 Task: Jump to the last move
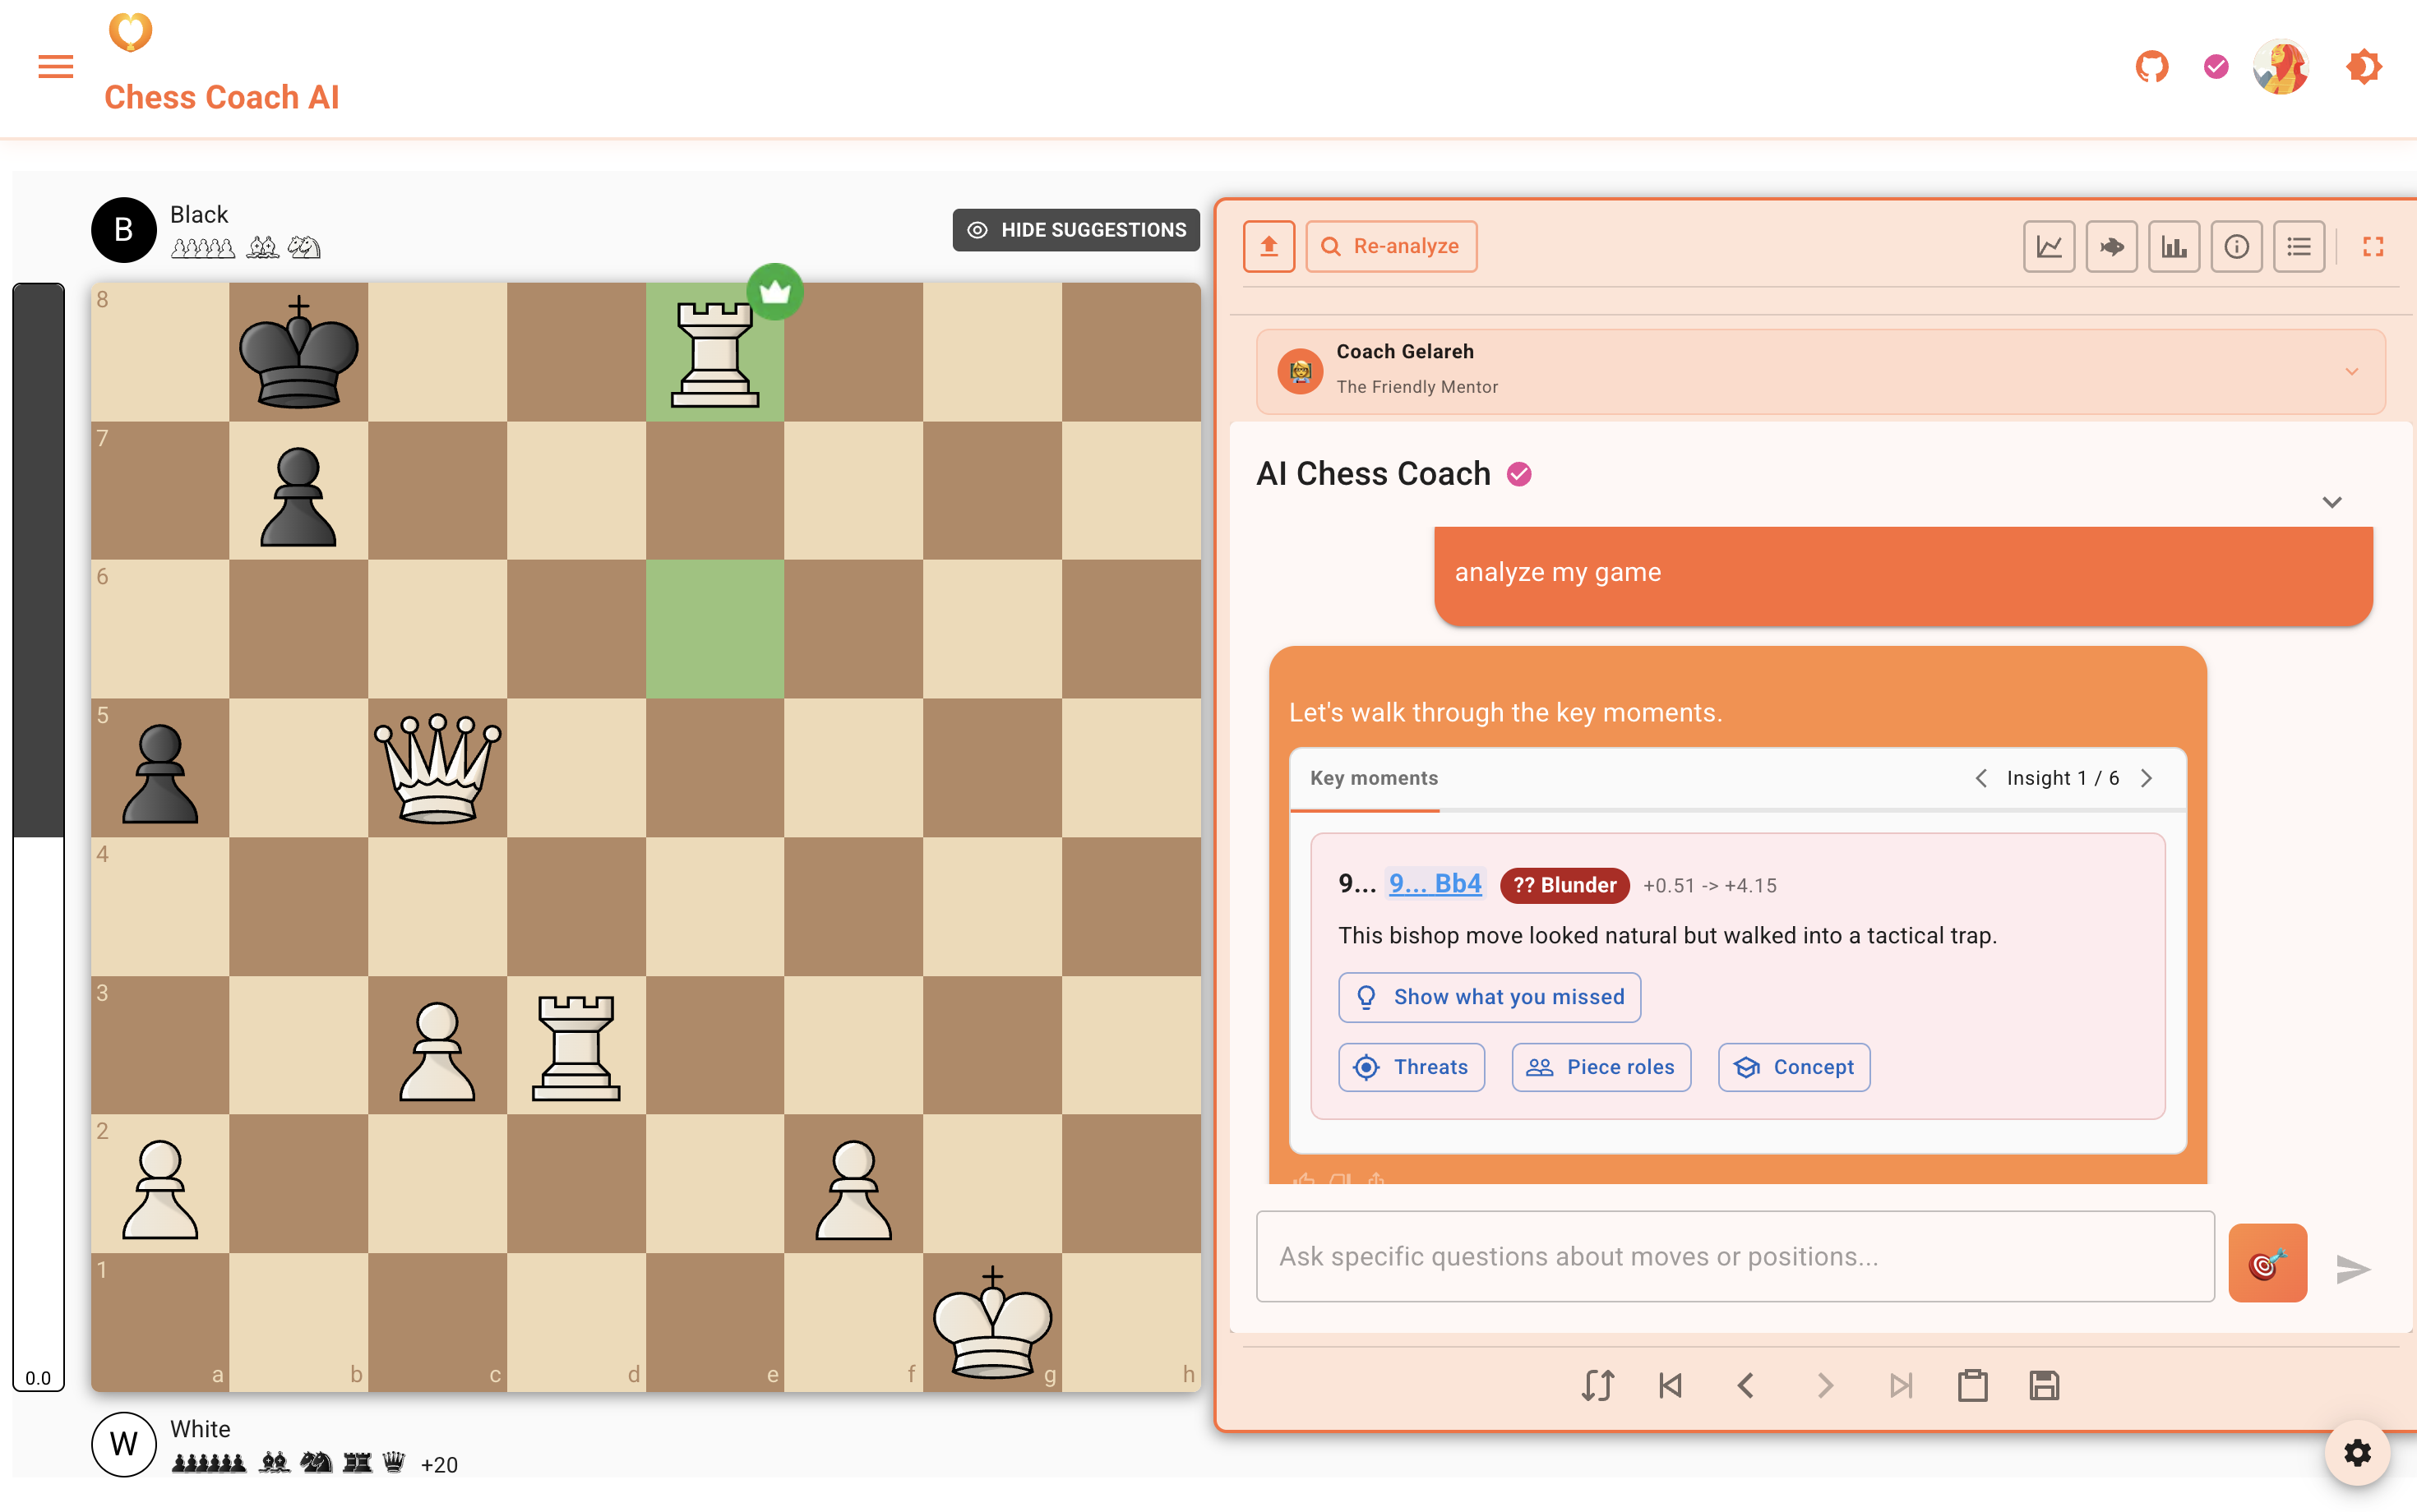coord(1901,1385)
